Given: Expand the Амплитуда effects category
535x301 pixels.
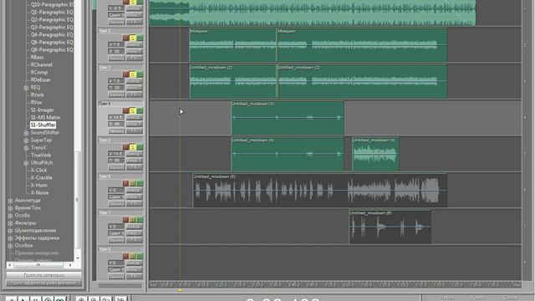Looking at the screenshot, I should pyautogui.click(x=10, y=201).
